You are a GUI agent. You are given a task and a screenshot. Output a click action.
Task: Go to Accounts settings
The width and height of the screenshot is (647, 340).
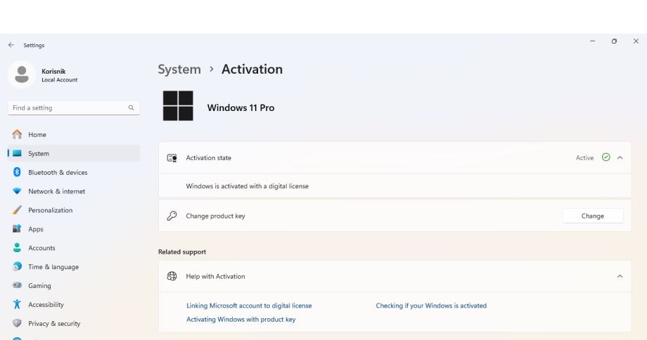[42, 248]
